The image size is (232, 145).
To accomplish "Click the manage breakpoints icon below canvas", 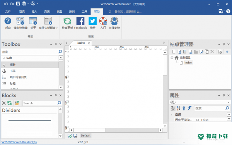I will coord(75,136).
